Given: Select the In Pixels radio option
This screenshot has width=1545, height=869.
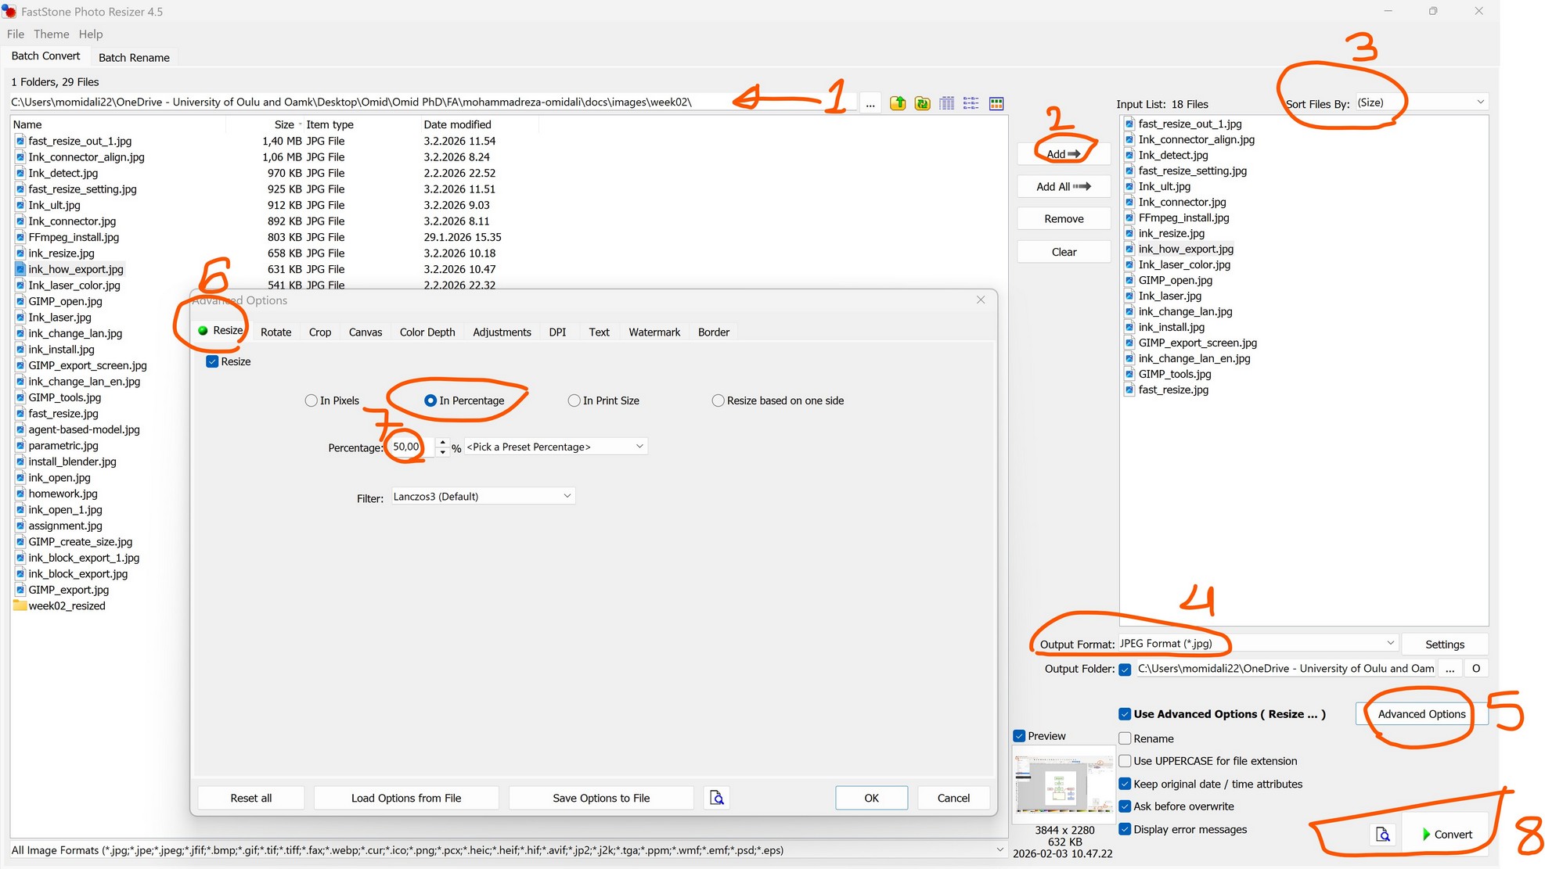Looking at the screenshot, I should click(312, 400).
